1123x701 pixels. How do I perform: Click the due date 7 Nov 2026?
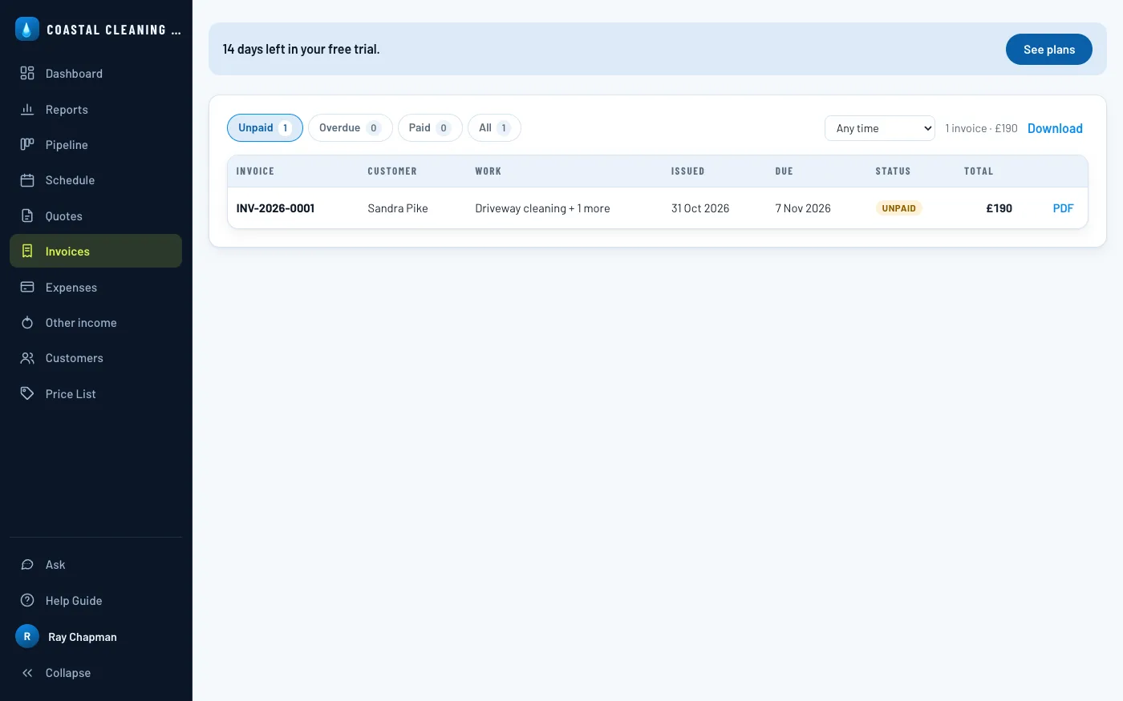pos(803,208)
